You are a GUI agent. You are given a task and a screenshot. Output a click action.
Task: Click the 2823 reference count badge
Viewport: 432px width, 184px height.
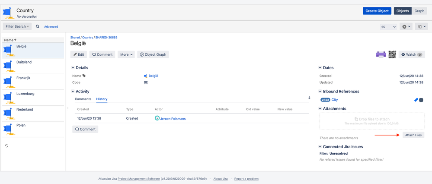click(x=325, y=100)
